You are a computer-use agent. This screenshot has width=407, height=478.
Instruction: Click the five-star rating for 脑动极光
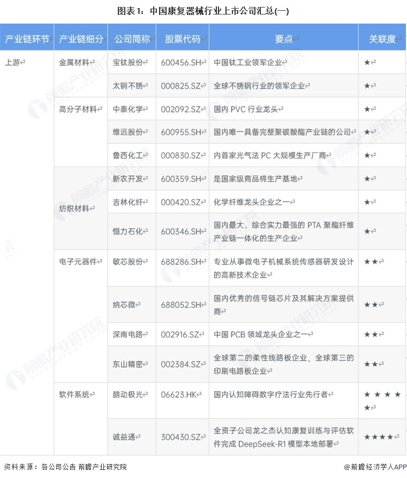click(x=382, y=401)
